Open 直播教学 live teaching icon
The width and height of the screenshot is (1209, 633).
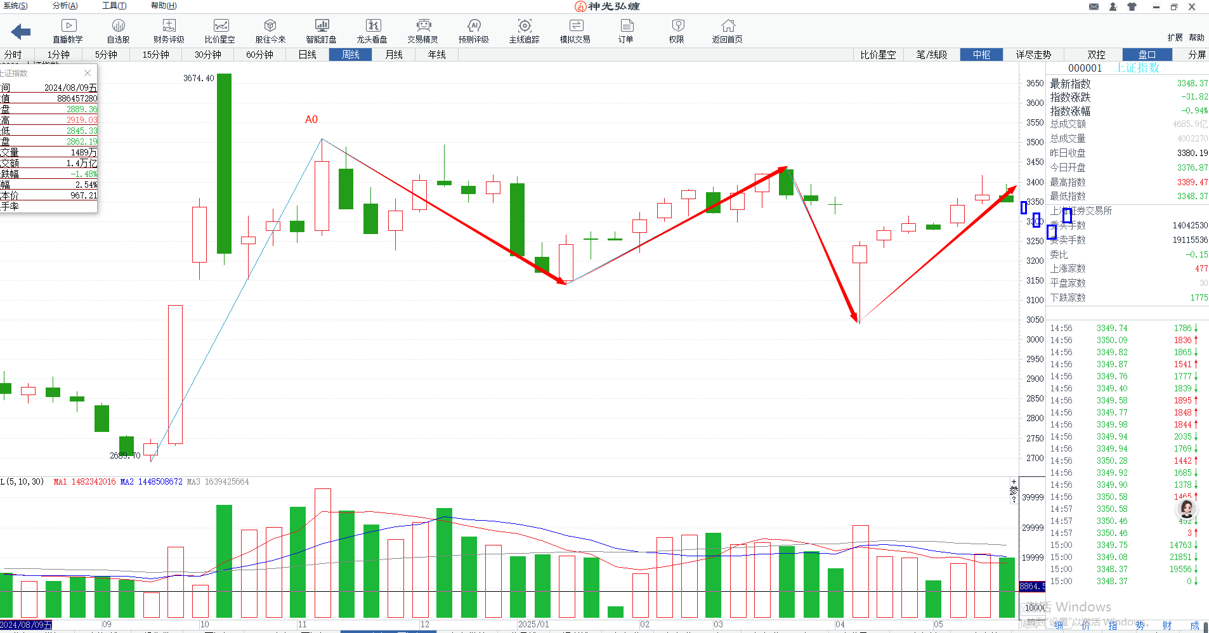tap(68, 30)
